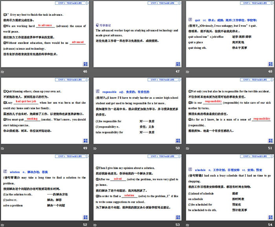Select slide number 53 label
This screenshot has height=227, width=275.
[x=178, y=225]
